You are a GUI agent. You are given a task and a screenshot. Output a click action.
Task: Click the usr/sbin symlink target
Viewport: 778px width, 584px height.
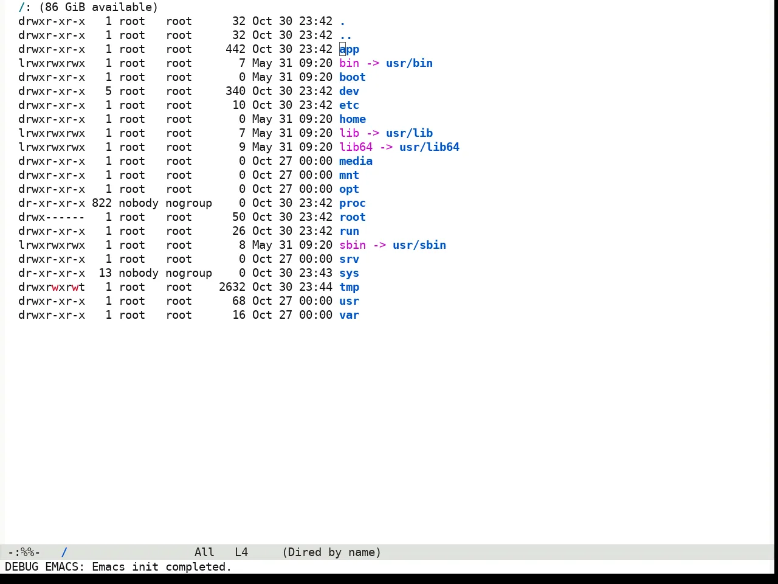pos(419,245)
